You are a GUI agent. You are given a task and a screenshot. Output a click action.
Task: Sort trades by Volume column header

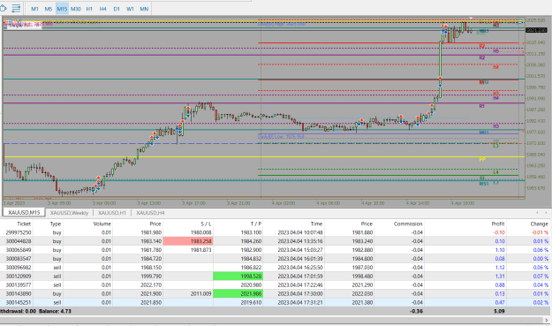102,224
